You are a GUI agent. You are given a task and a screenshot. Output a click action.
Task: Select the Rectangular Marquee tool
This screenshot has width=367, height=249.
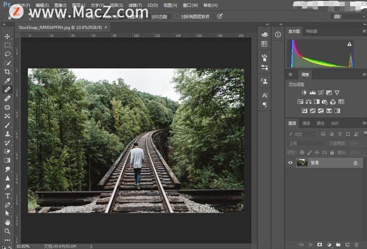coord(7,45)
